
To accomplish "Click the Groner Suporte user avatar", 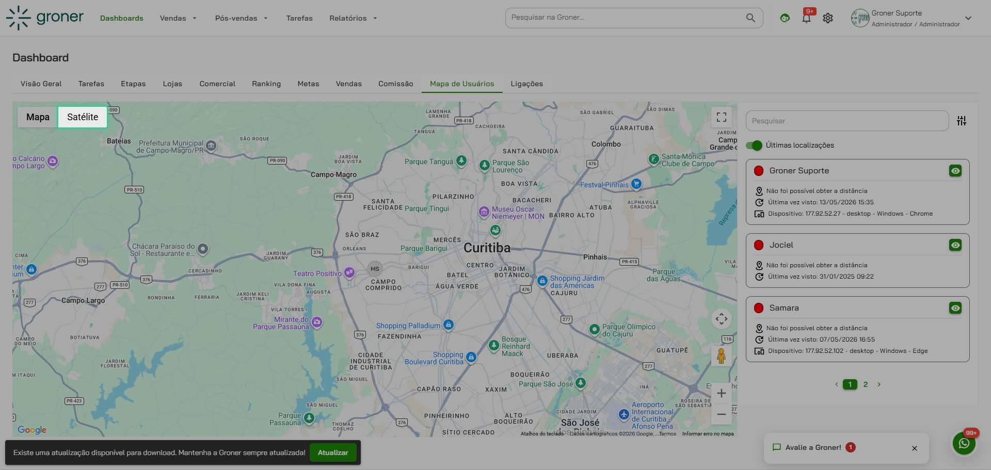I will [860, 18].
